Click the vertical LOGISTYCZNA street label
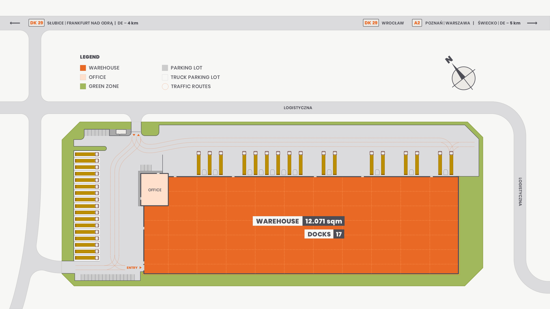This screenshot has height=309, width=550. pyautogui.click(x=520, y=191)
